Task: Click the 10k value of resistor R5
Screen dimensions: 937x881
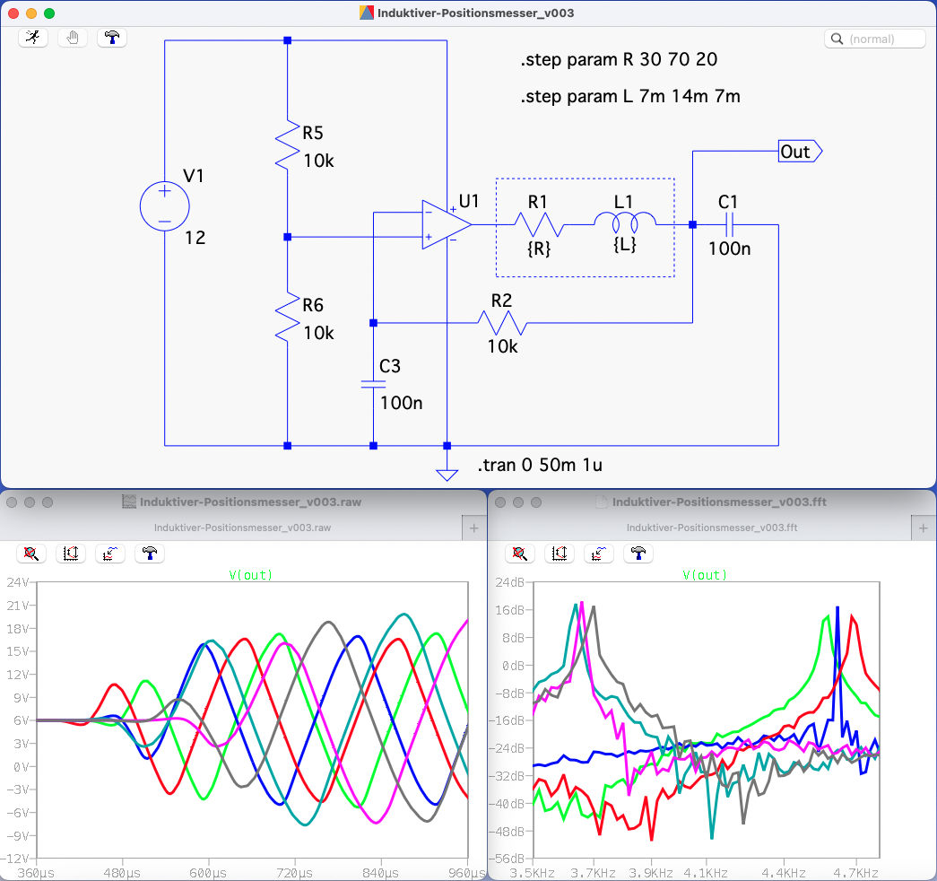Action: click(318, 161)
